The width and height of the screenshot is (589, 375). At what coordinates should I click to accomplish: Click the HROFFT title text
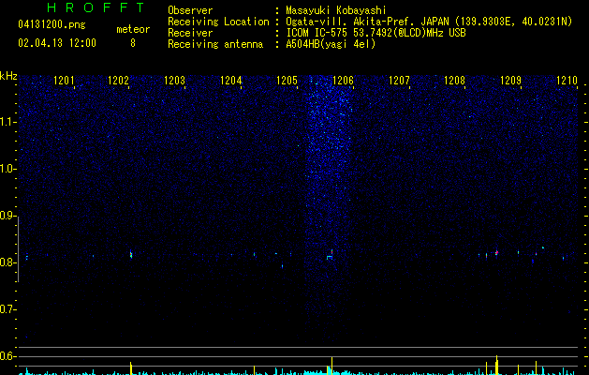96,7
